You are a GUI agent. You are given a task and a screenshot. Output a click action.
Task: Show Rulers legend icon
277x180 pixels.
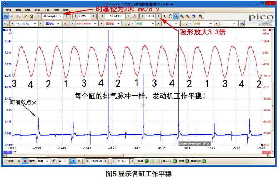175,161
